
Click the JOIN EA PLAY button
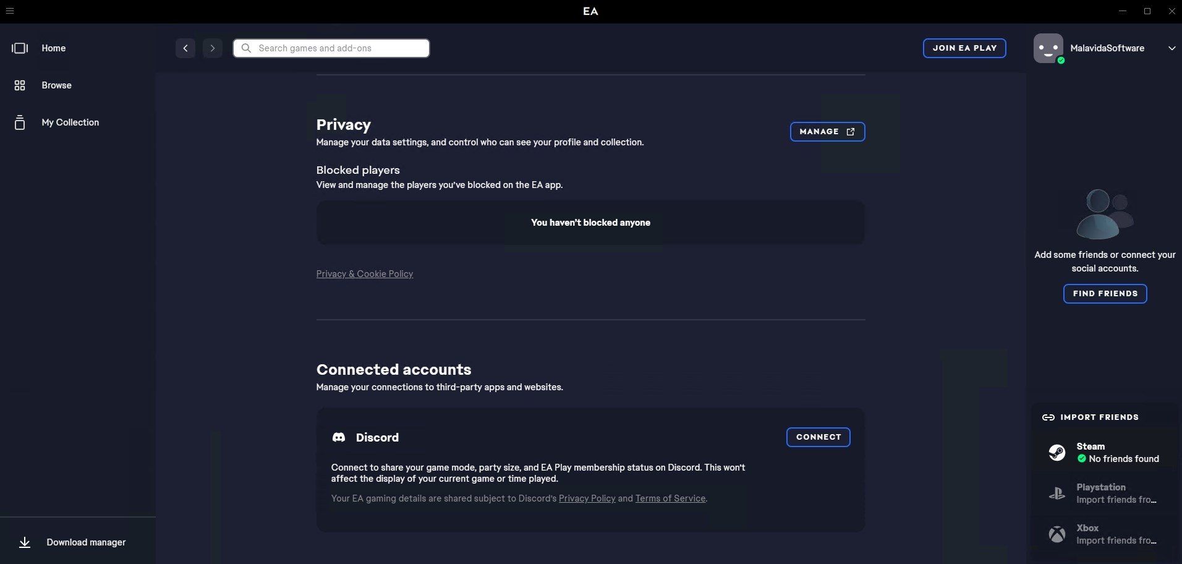tap(964, 48)
